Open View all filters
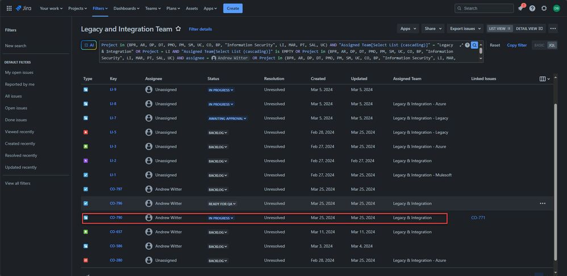Image resolution: width=567 pixels, height=276 pixels. pyautogui.click(x=18, y=183)
